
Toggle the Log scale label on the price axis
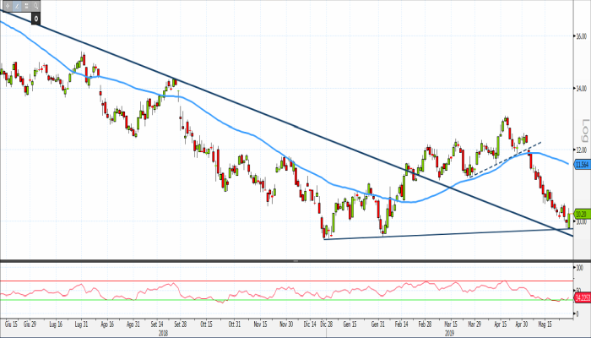[585, 129]
